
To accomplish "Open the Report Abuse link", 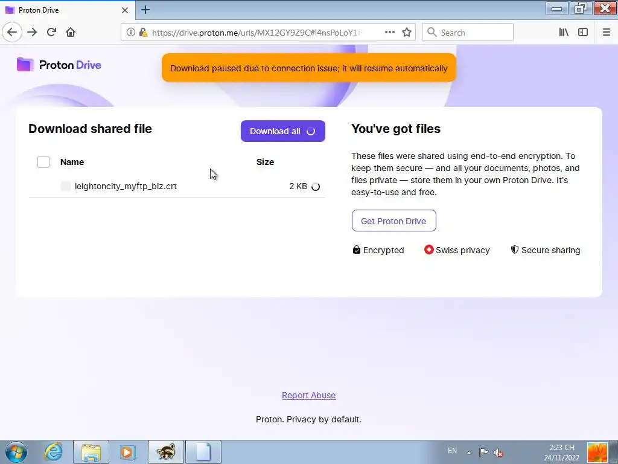I will click(x=308, y=395).
